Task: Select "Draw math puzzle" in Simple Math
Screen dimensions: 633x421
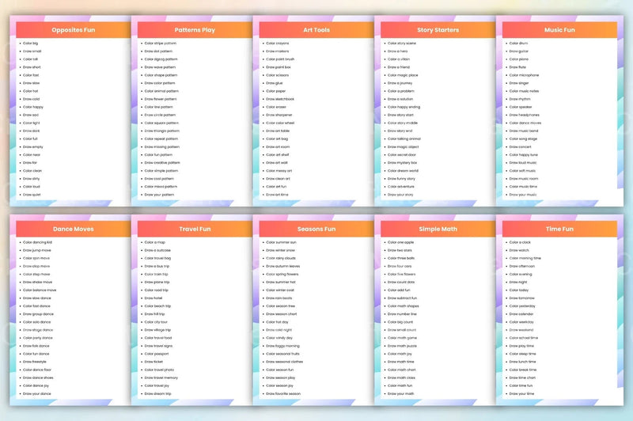Action: click(402, 346)
